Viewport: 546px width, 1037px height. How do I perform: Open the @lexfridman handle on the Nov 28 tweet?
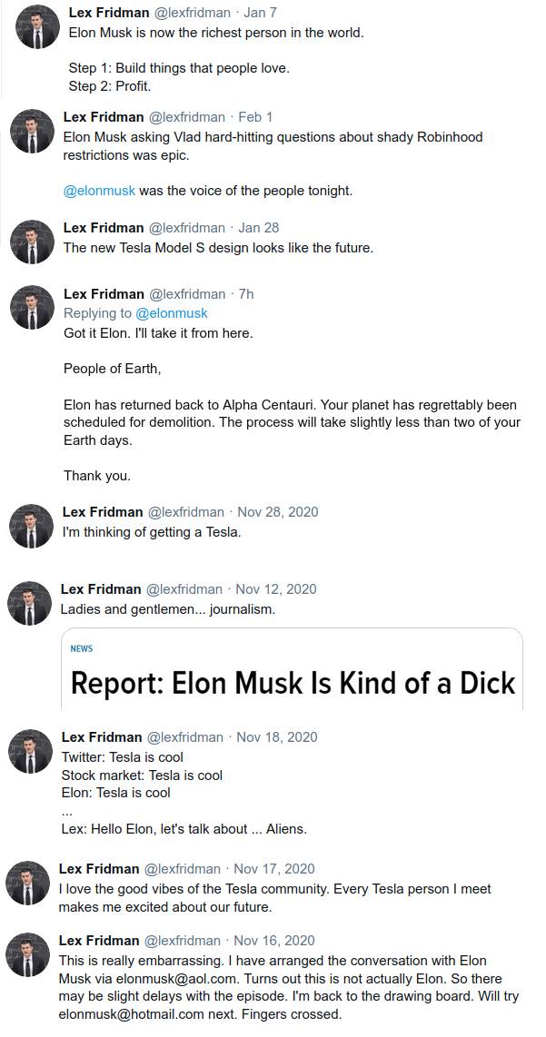(184, 512)
